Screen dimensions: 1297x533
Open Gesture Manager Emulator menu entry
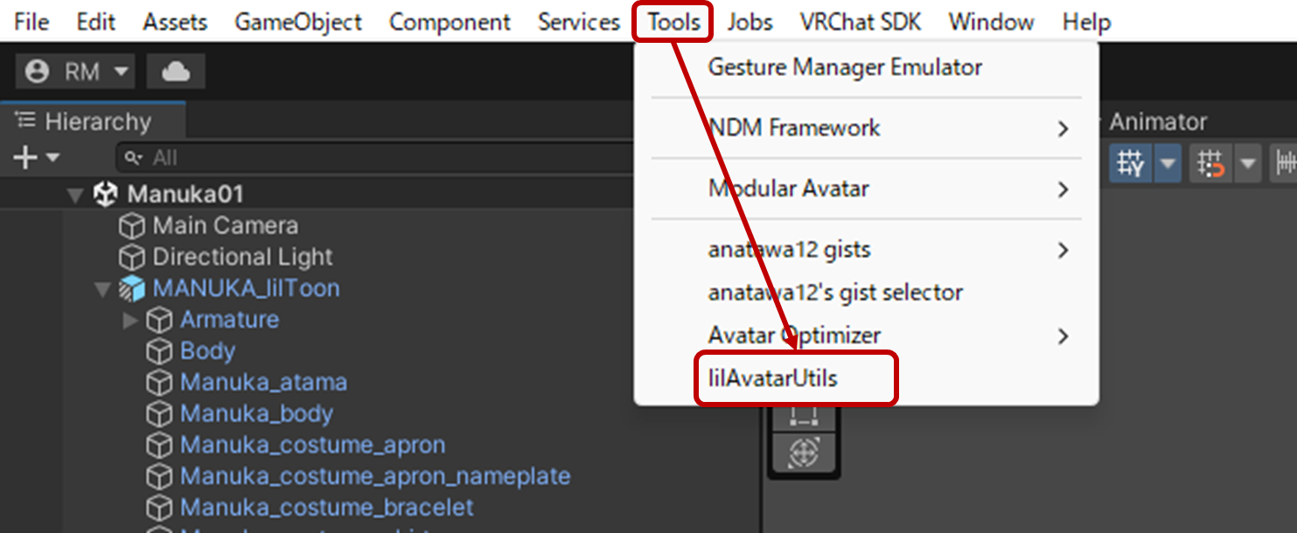[845, 67]
